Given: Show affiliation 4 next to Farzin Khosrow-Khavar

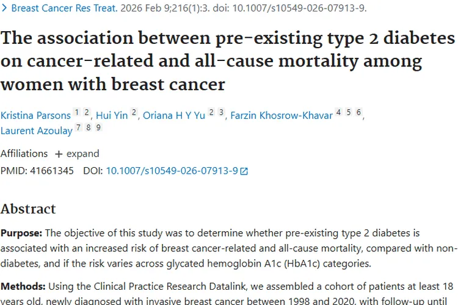Looking at the screenshot, I should (338, 112).
